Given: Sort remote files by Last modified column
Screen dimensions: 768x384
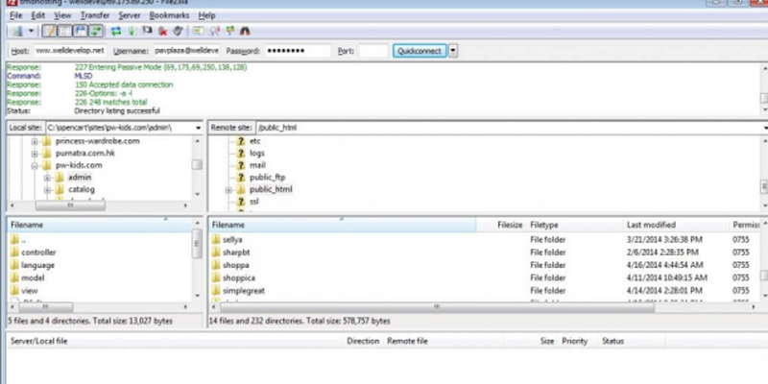Looking at the screenshot, I should [653, 225].
